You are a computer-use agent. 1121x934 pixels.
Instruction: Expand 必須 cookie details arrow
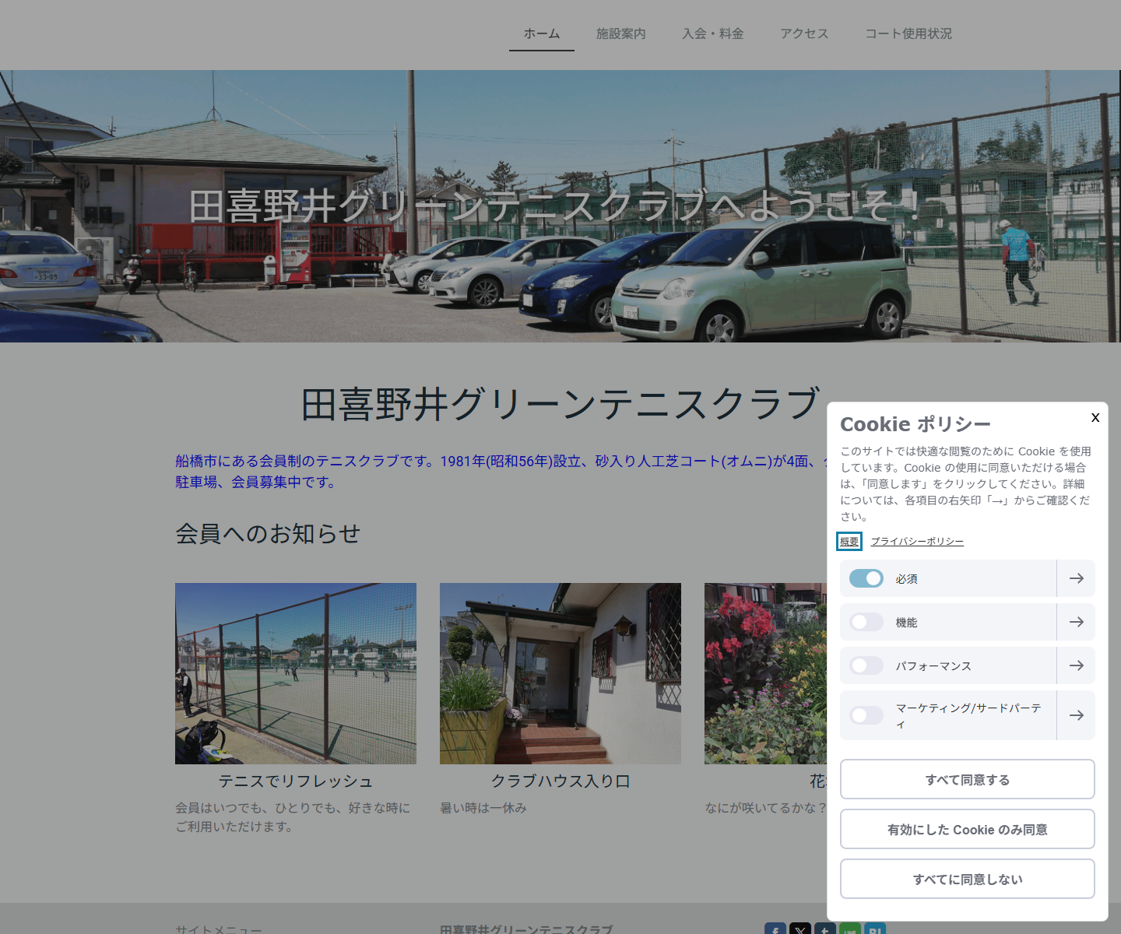pos(1076,578)
